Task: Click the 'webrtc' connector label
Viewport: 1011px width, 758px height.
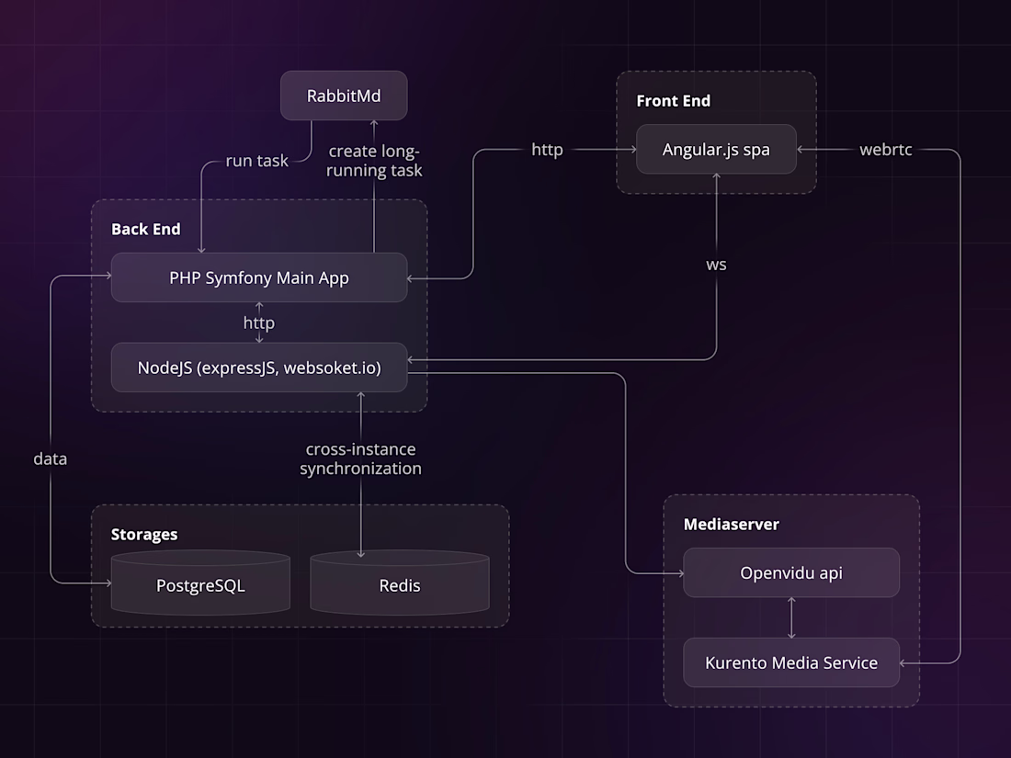Action: click(886, 150)
